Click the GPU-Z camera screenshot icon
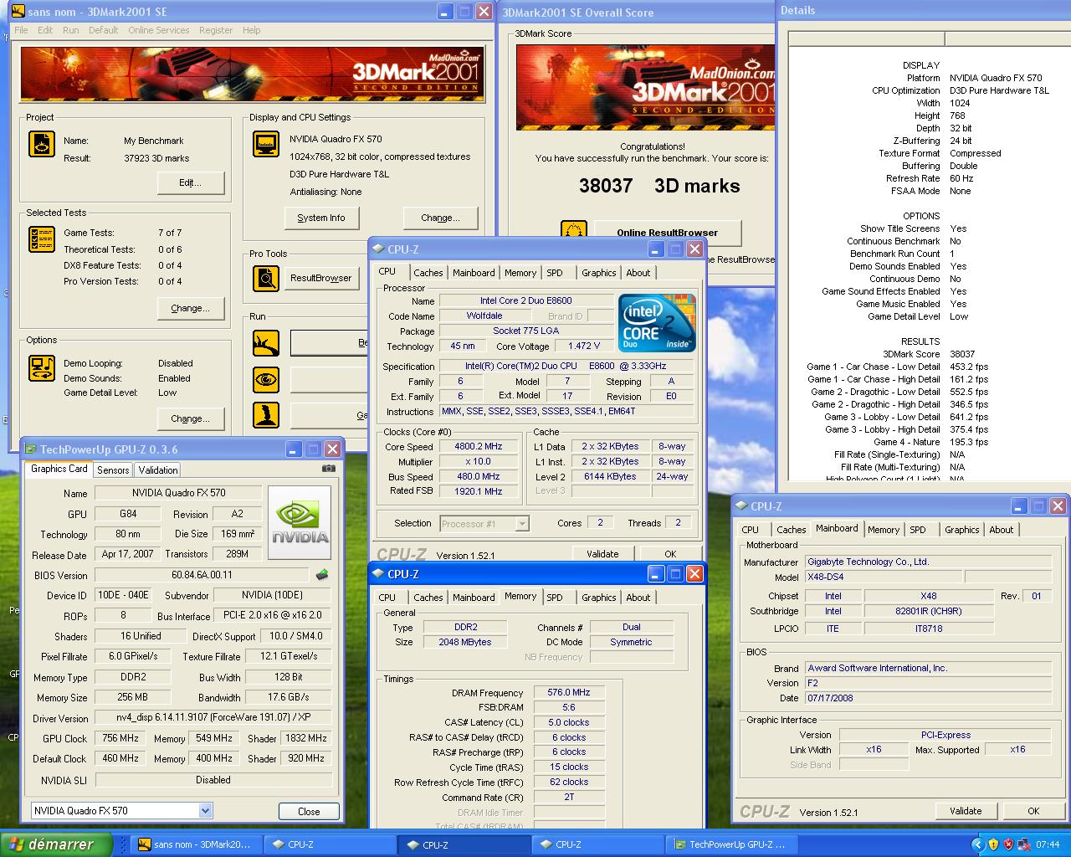The image size is (1071, 857). 328,469
